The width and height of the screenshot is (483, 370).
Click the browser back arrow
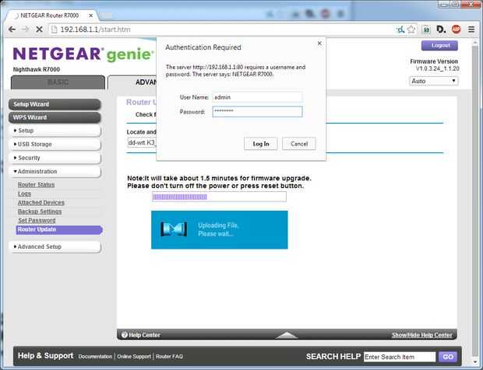(12, 30)
